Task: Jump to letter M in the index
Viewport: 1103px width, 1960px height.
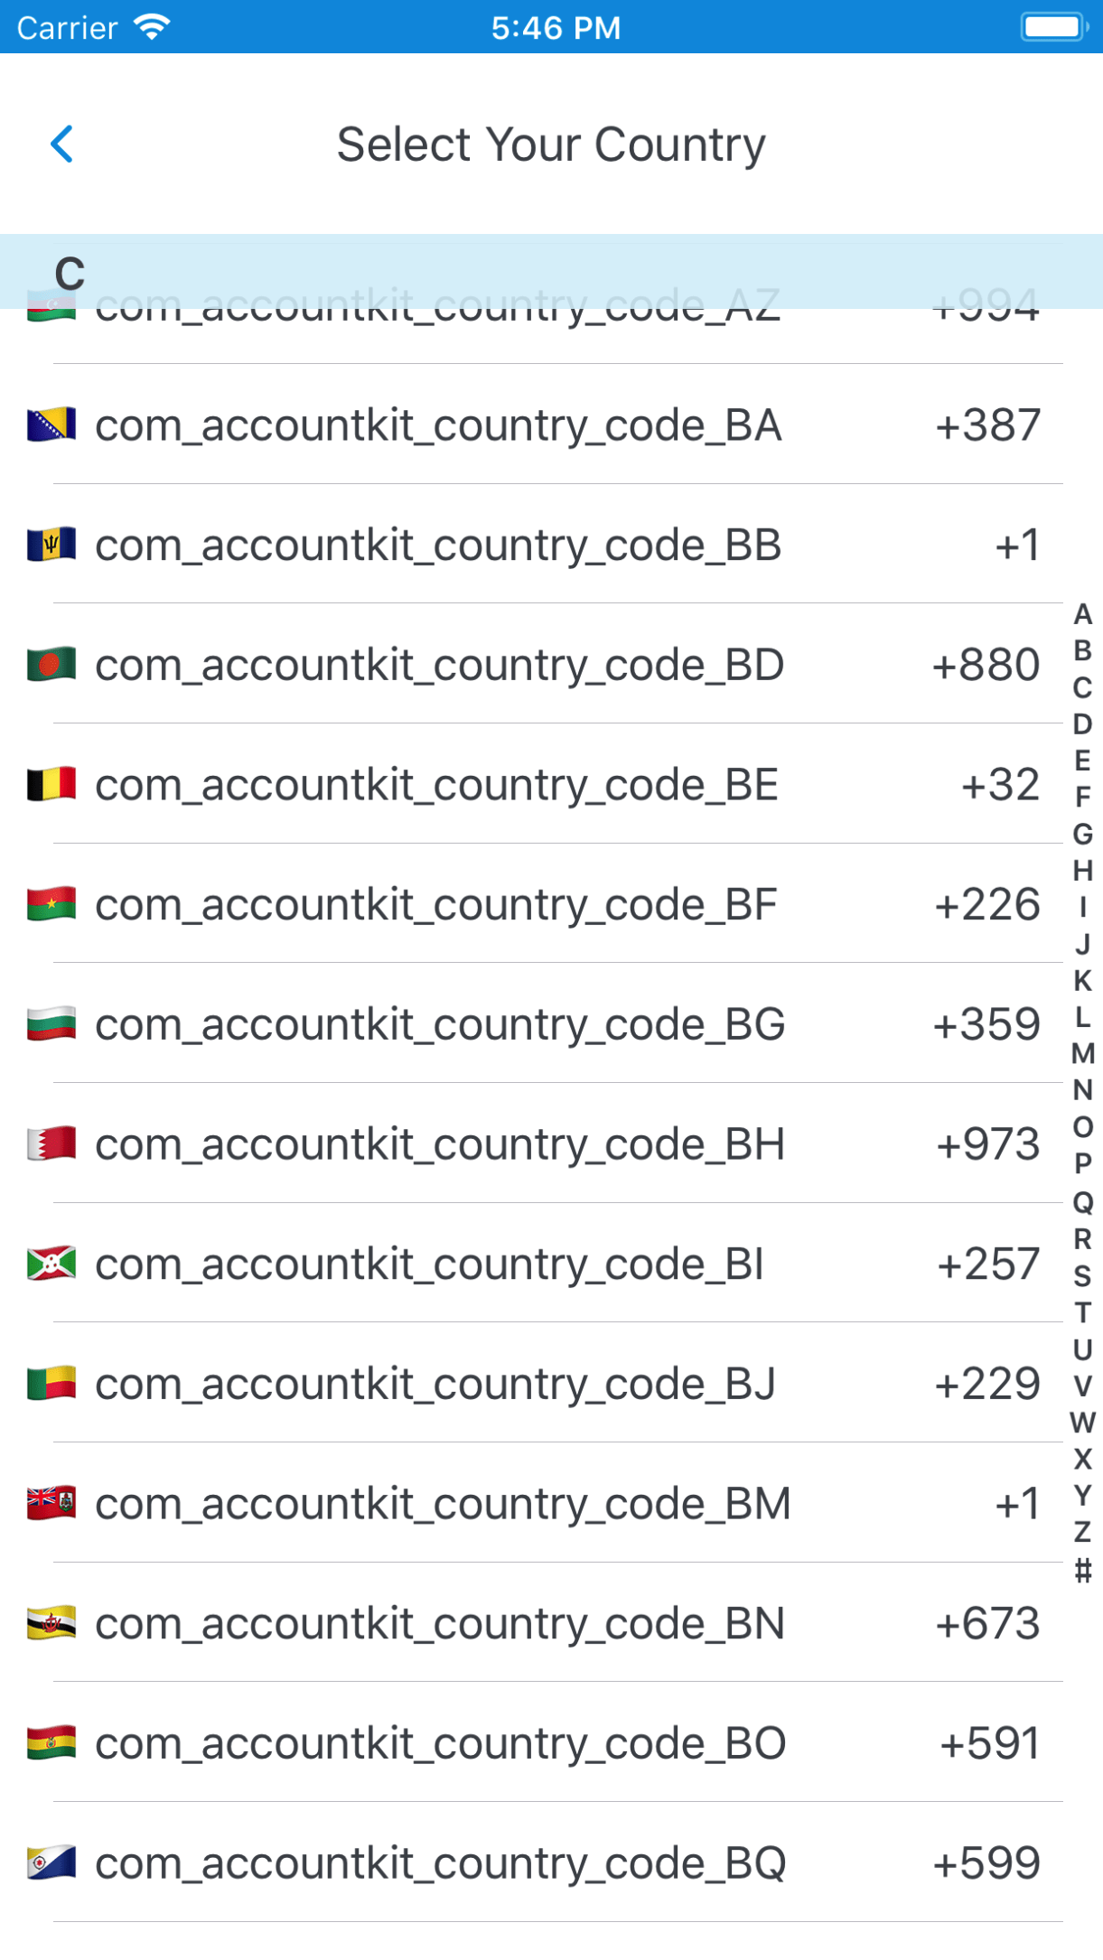Action: [x=1082, y=1054]
